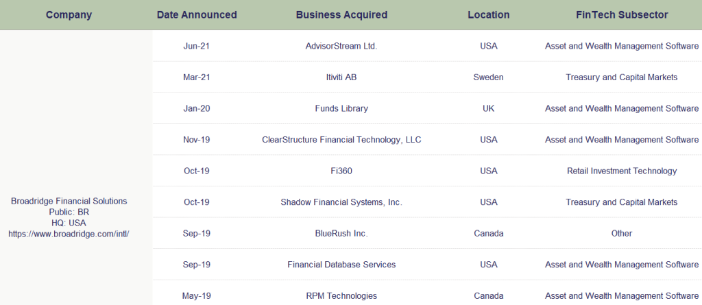Click the Broadridge Financial Solutions name
The image size is (702, 305).
pyautogui.click(x=69, y=201)
